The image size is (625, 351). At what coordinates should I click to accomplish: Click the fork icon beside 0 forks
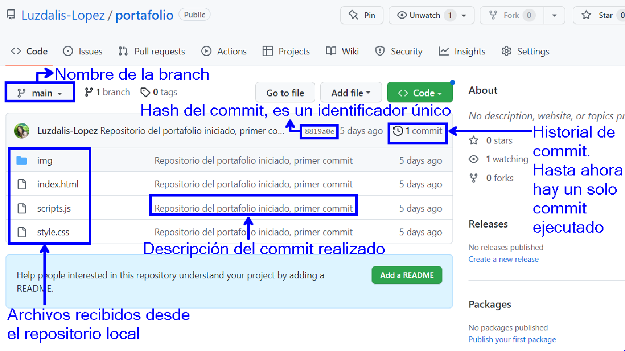click(474, 178)
